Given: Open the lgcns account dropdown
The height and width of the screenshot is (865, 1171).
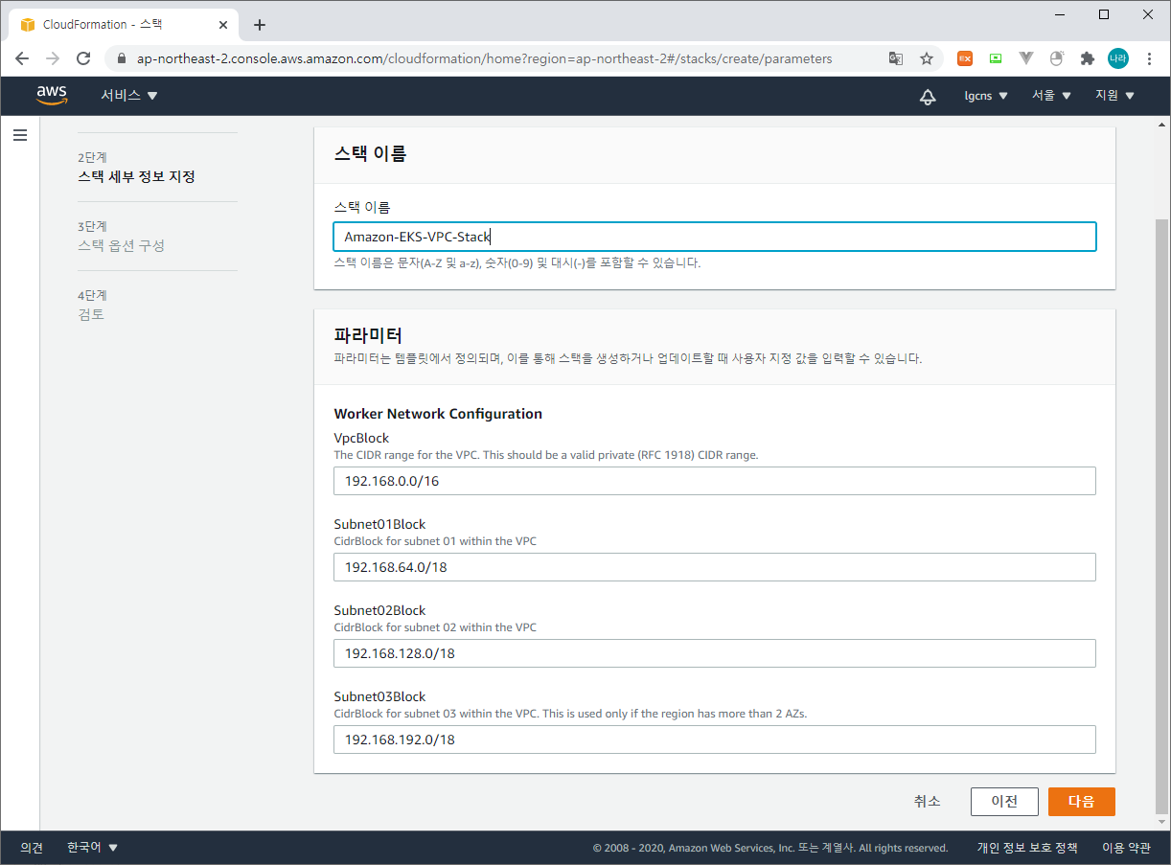Looking at the screenshot, I should pyautogui.click(x=986, y=96).
